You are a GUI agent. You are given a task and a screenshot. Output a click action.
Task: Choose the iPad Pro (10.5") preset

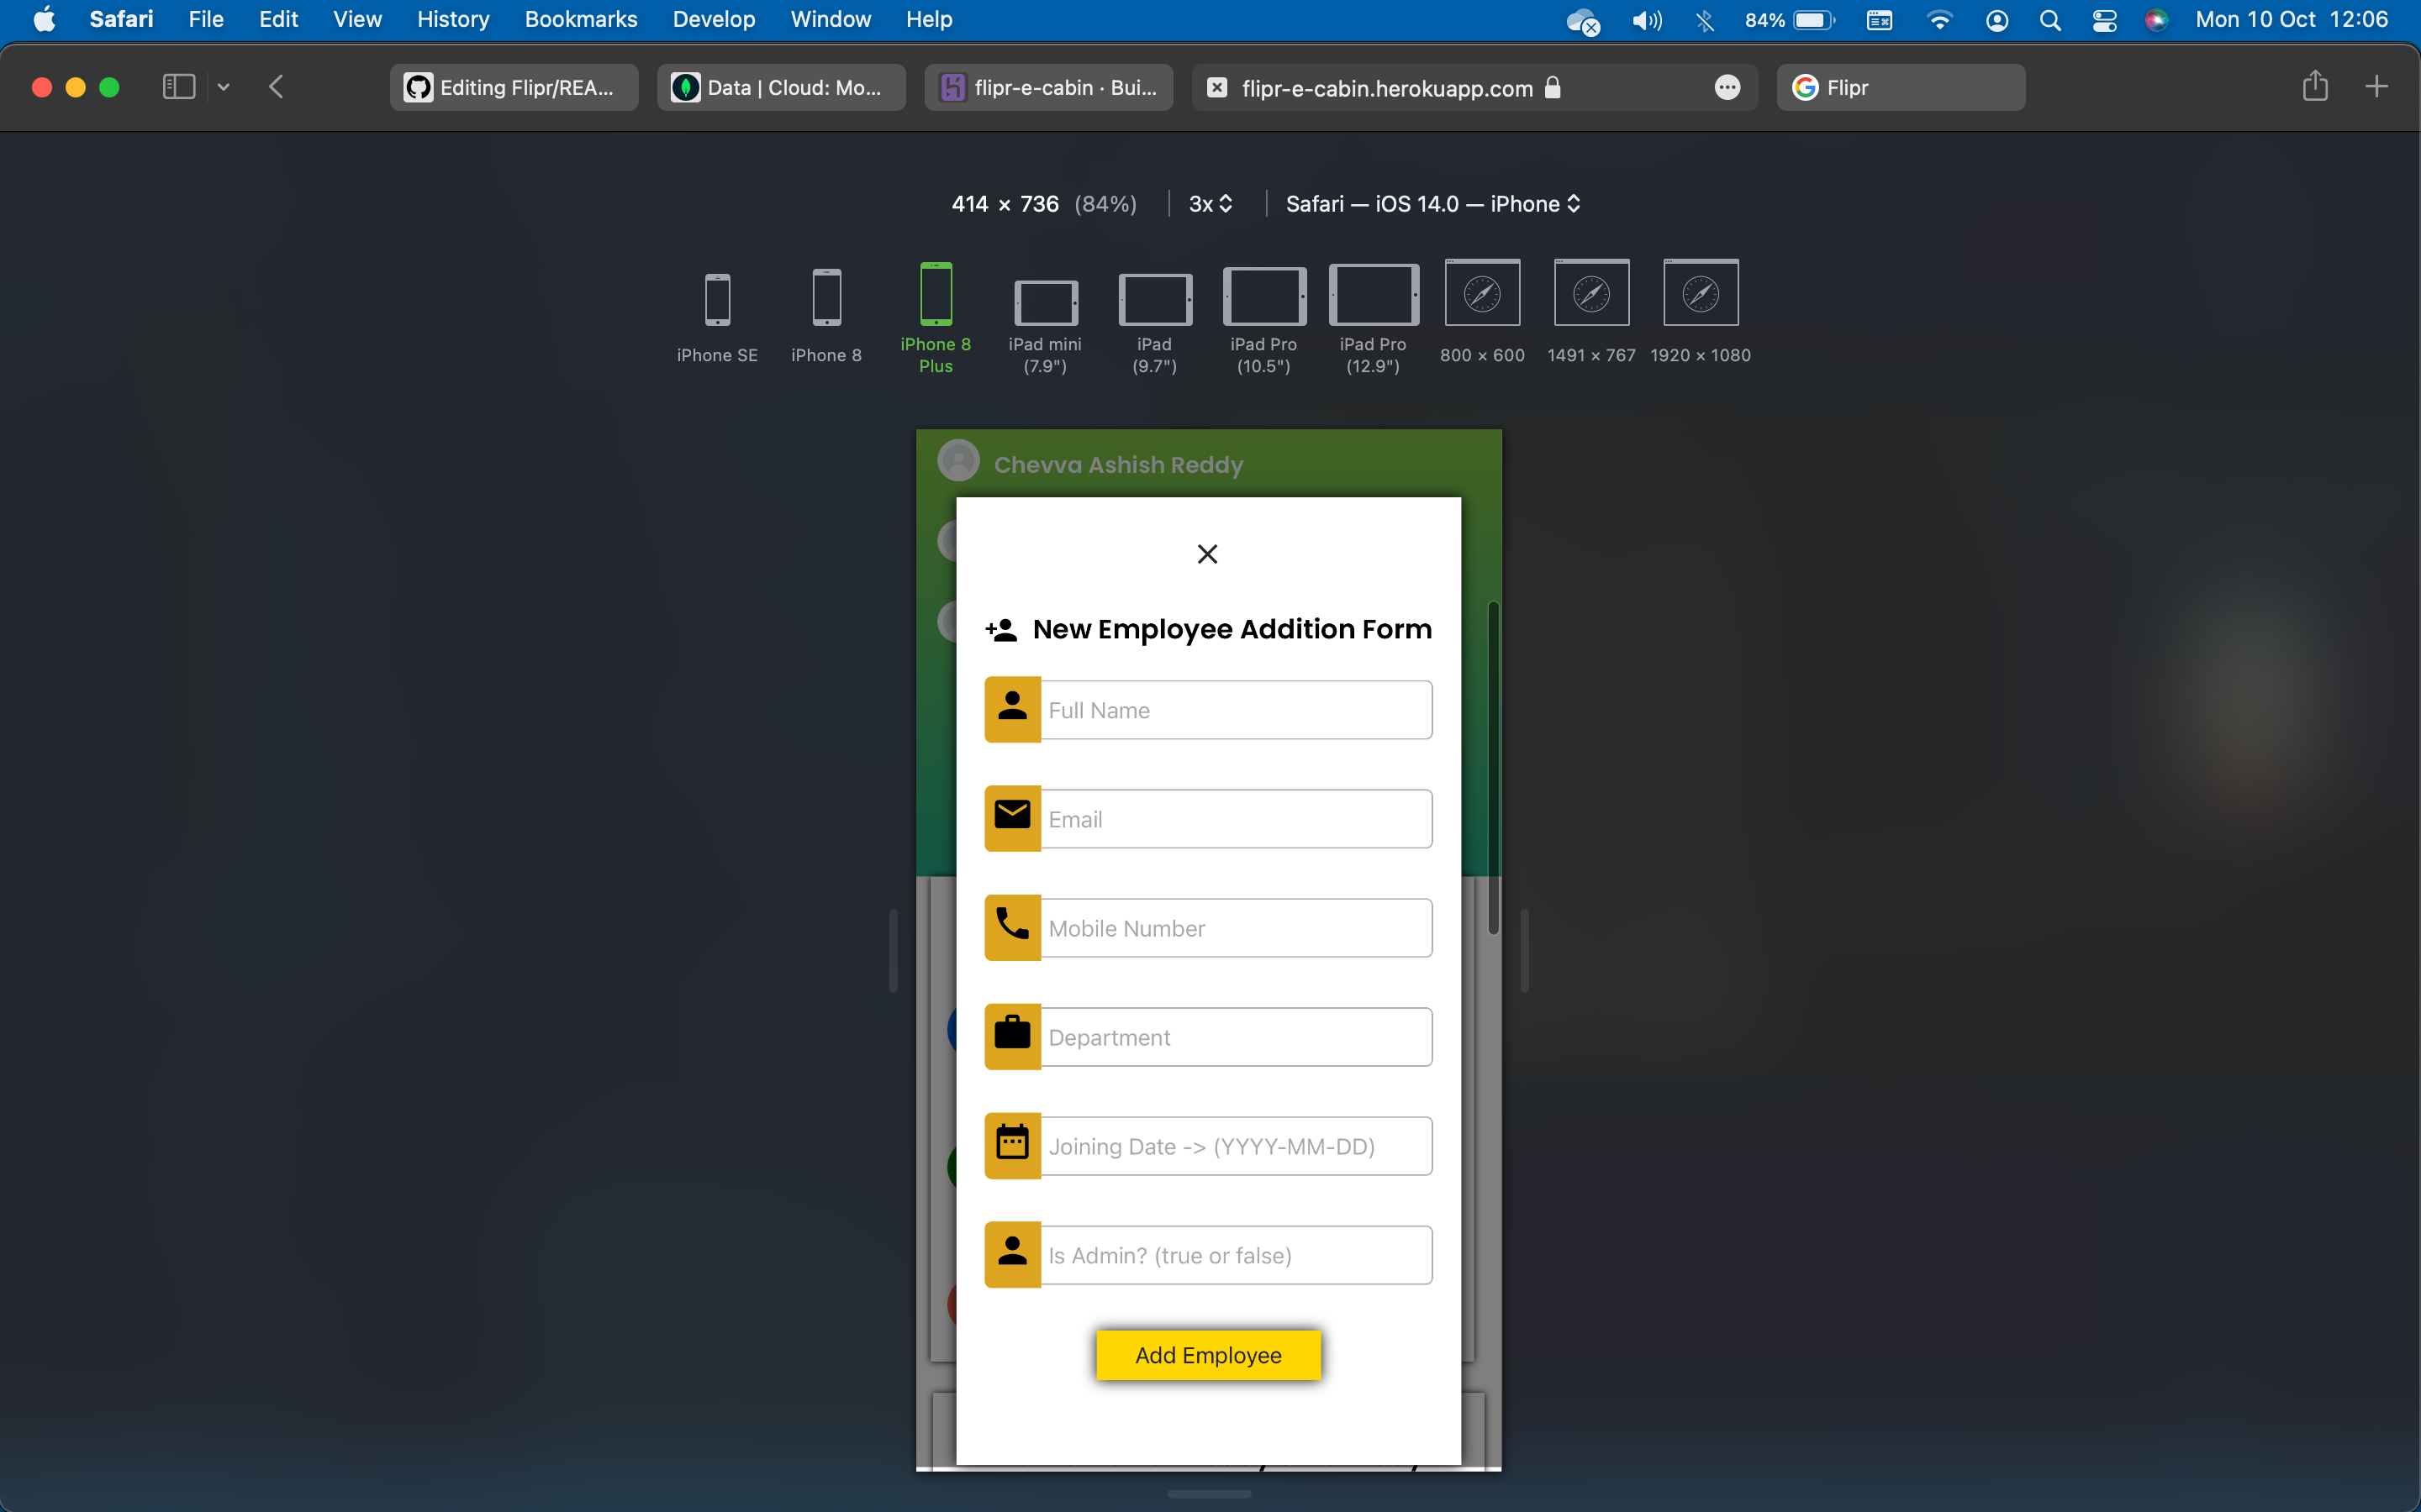coord(1263,321)
